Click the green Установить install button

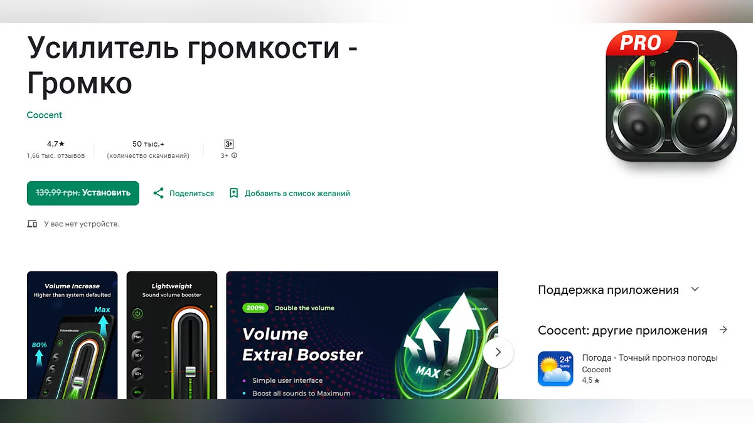pyautogui.click(x=83, y=193)
